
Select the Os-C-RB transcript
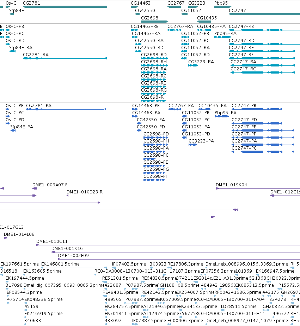(8, 30)
